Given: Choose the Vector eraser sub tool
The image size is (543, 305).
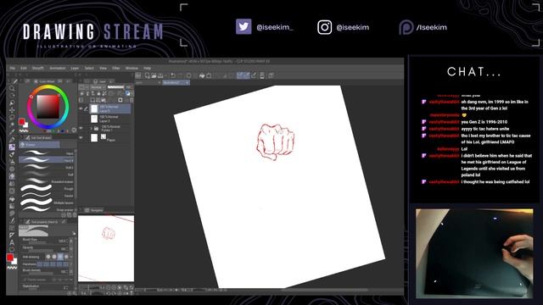Looking at the screenshot, I should (48, 196).
